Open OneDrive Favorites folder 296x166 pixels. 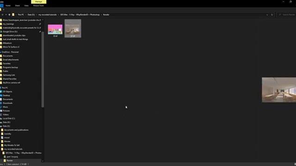[6, 64]
